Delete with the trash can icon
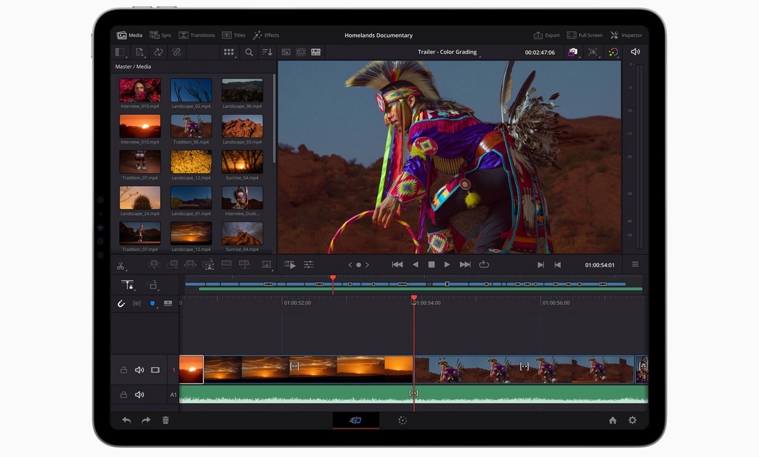 tap(165, 420)
